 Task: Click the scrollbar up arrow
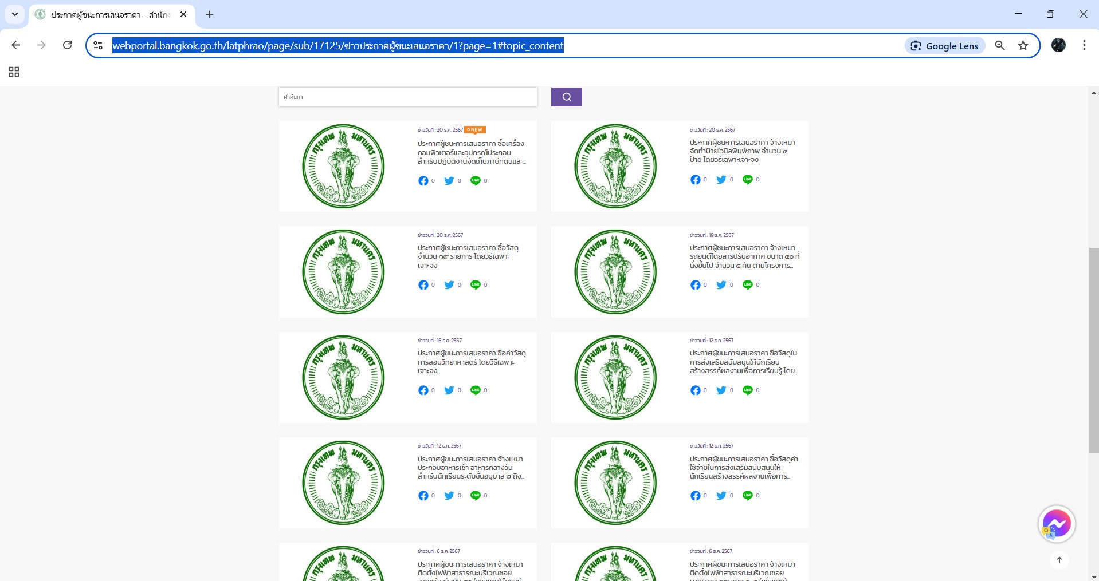pyautogui.click(x=1094, y=93)
